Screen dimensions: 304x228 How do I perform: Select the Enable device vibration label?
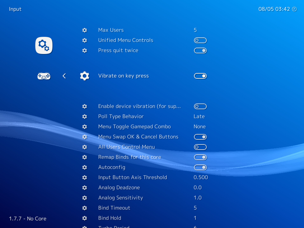[139, 106]
